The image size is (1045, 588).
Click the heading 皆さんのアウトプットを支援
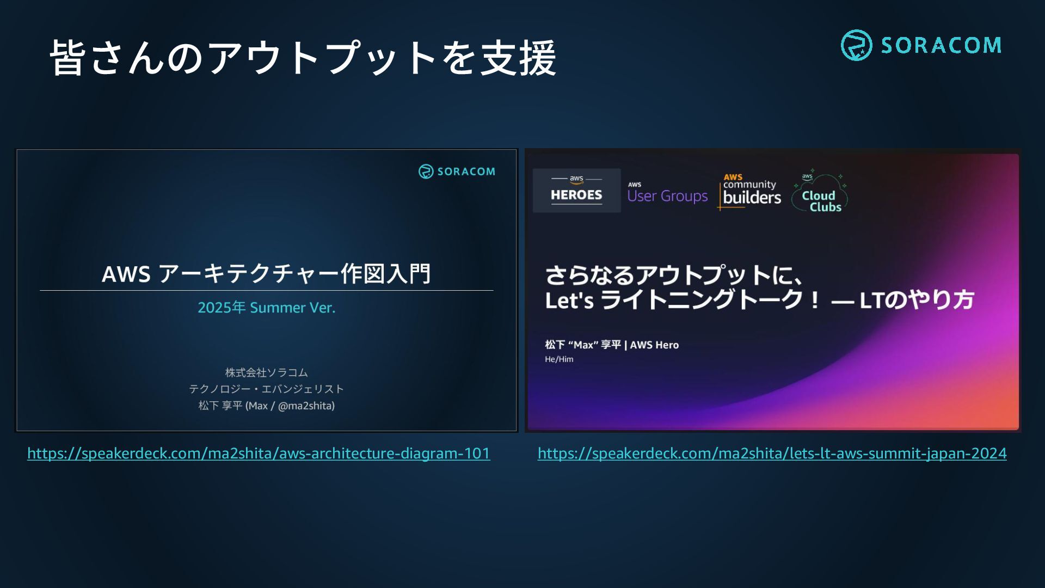click(x=303, y=57)
